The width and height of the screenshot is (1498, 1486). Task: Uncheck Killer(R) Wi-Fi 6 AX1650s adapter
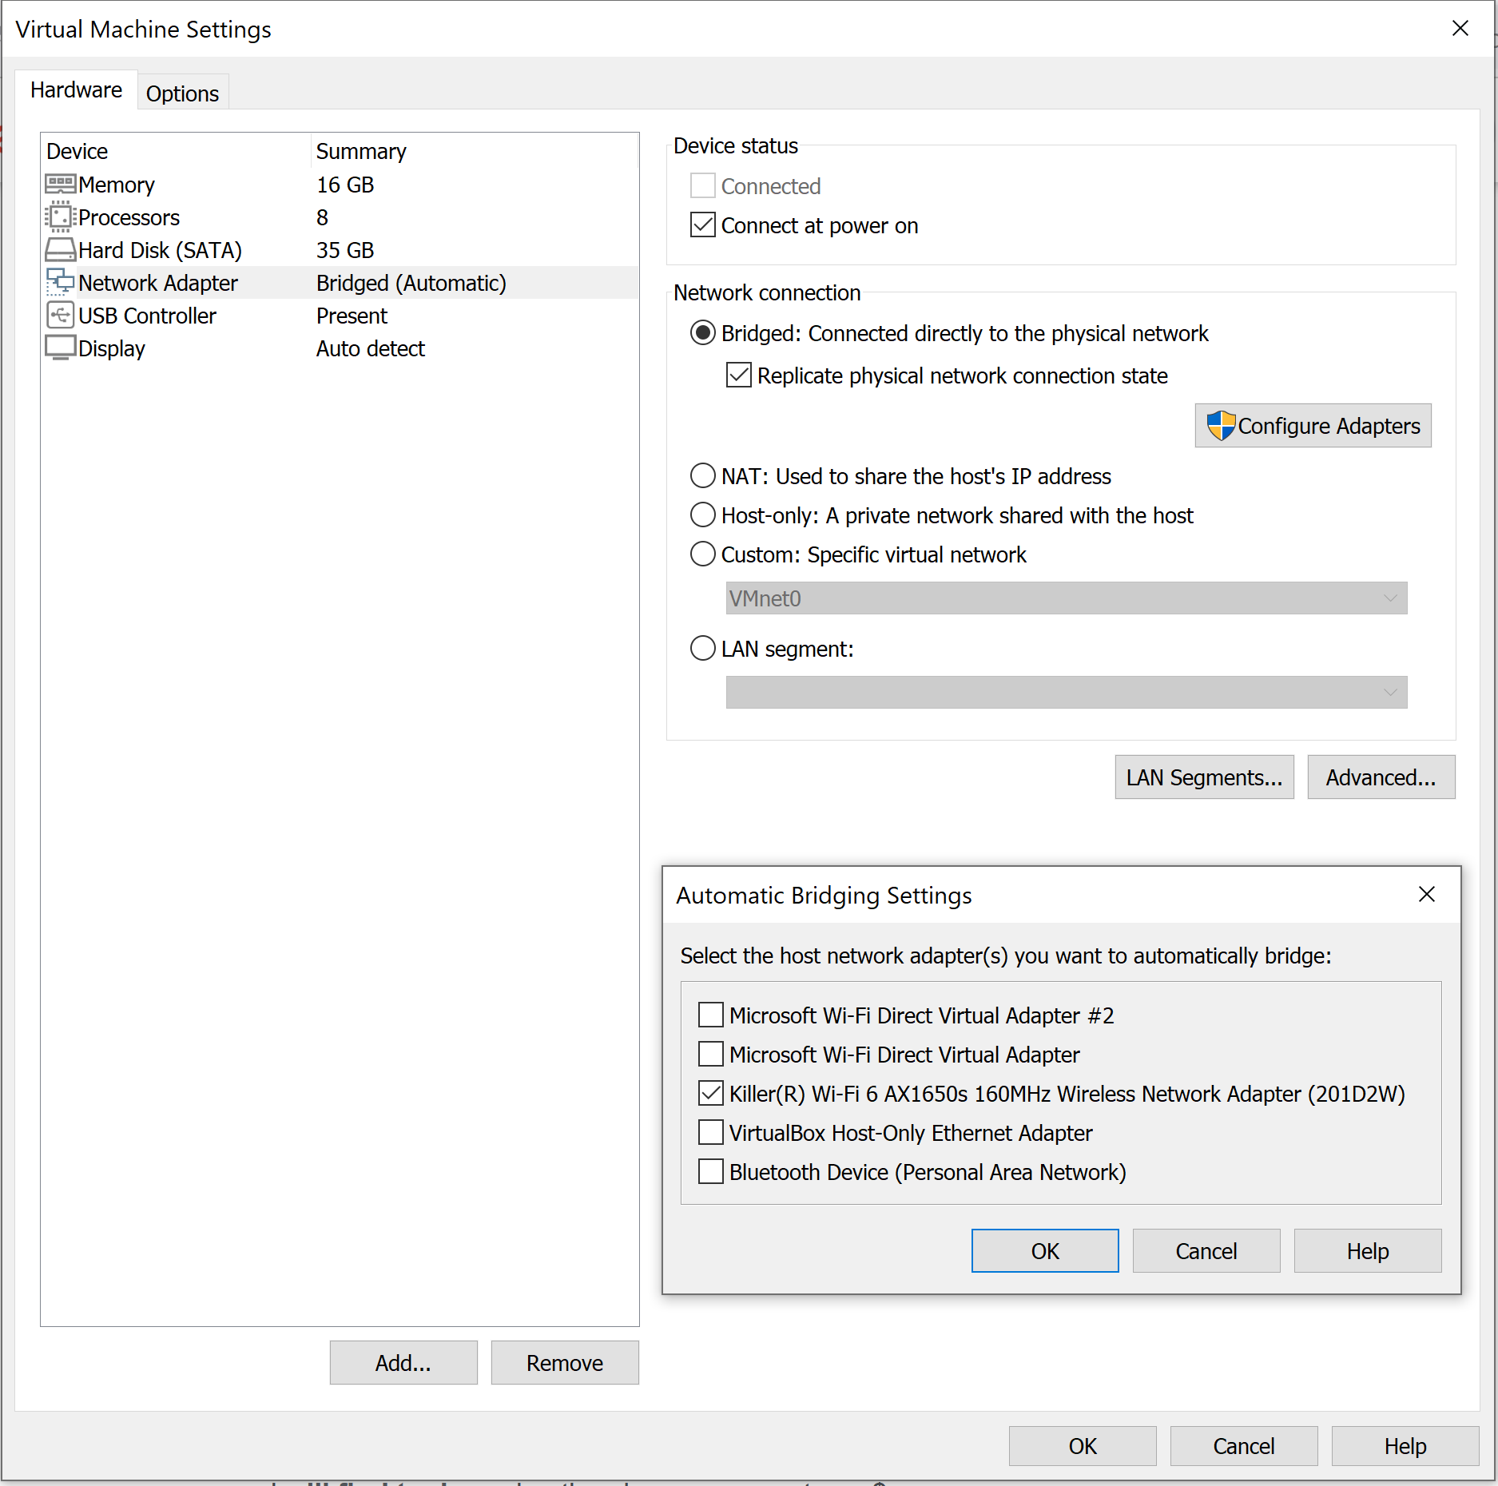[711, 1094]
